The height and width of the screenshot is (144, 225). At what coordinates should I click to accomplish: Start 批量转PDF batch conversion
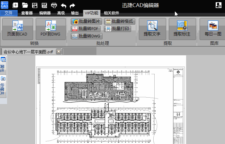85,29
